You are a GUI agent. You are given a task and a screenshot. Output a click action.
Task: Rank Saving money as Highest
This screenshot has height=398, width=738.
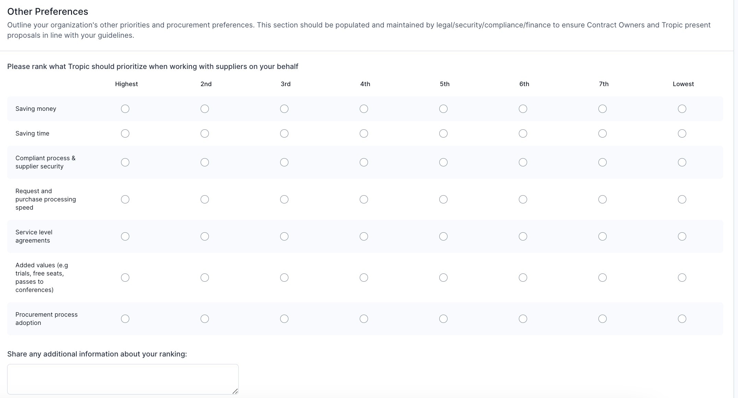125,109
